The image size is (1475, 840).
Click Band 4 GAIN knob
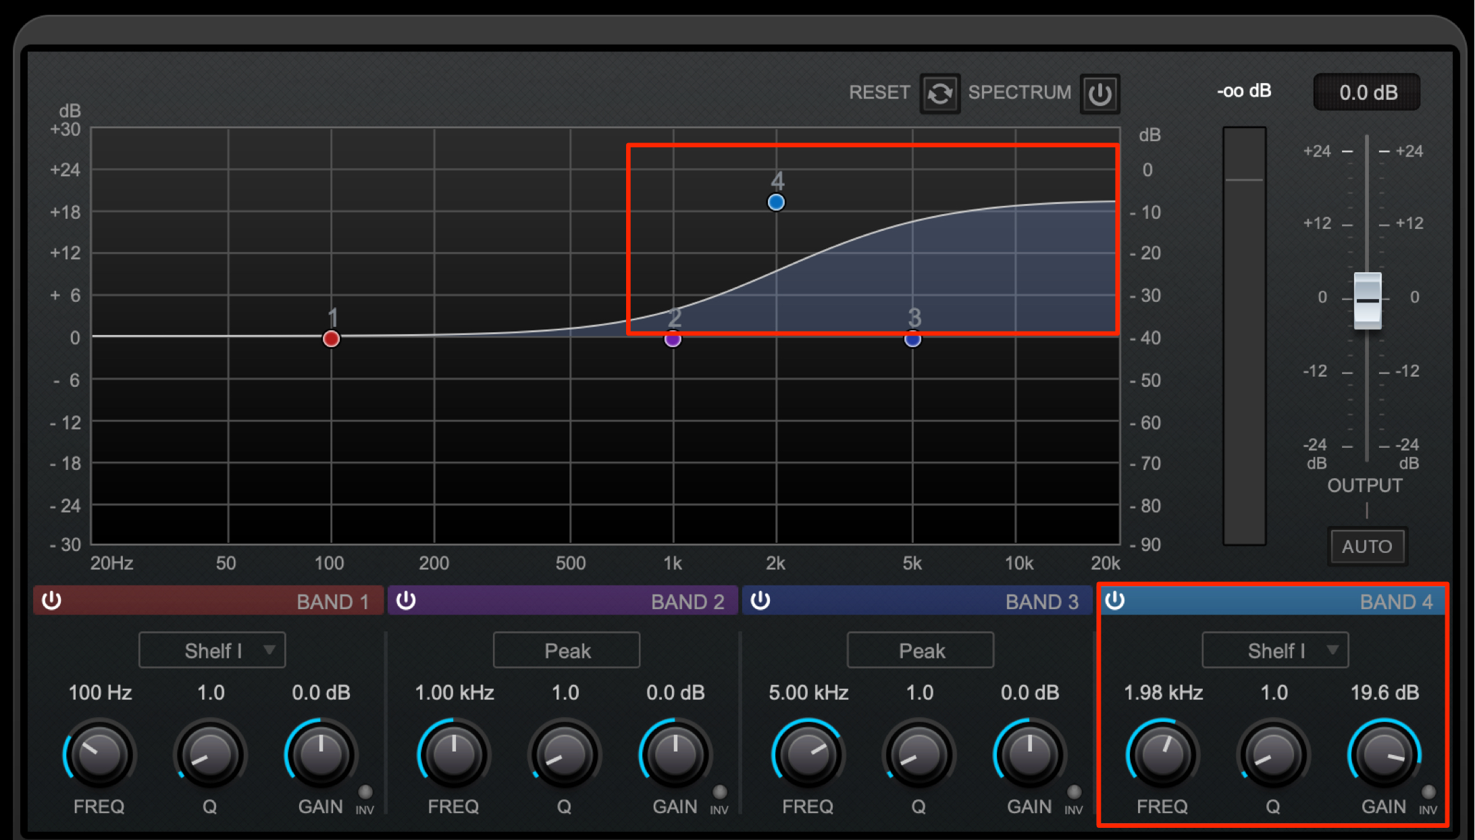(x=1384, y=755)
